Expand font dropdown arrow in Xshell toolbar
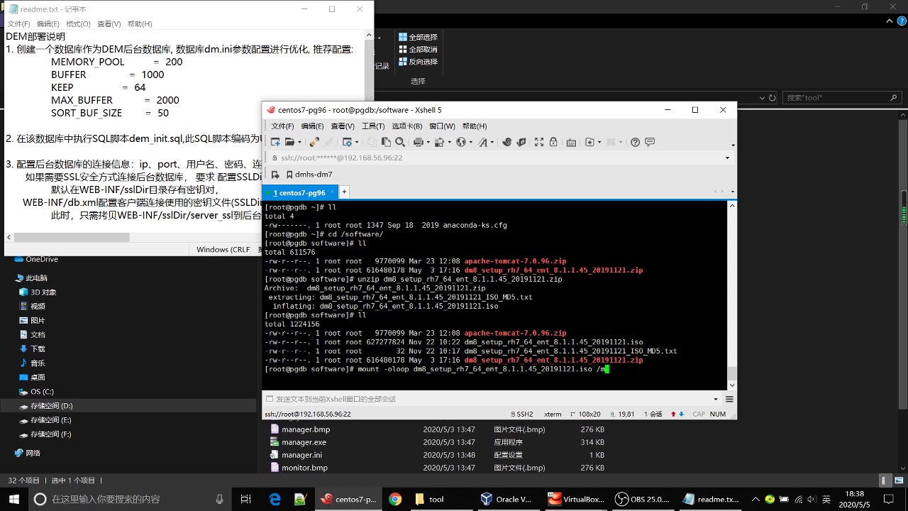The height and width of the screenshot is (511, 908). 492,142
